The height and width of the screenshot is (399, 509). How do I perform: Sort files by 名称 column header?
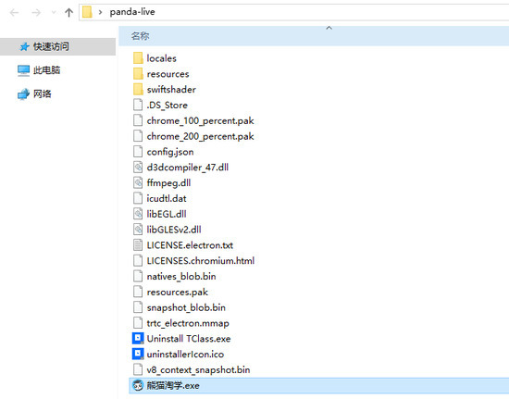click(141, 36)
